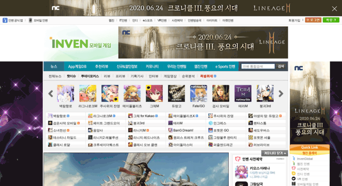Click the 인그레스 icon in the game list
342x186 pixels.
210,123
